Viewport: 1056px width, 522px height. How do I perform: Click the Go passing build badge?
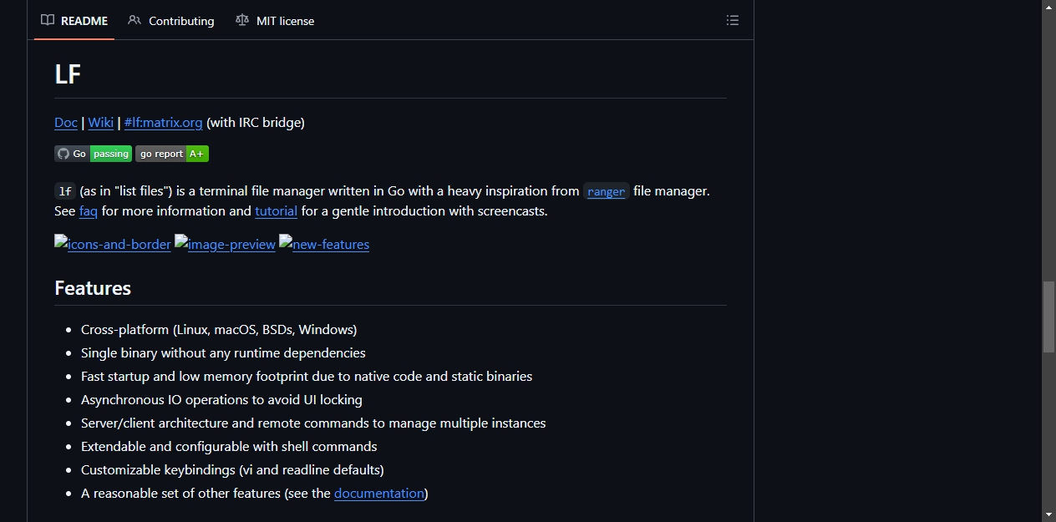[93, 154]
